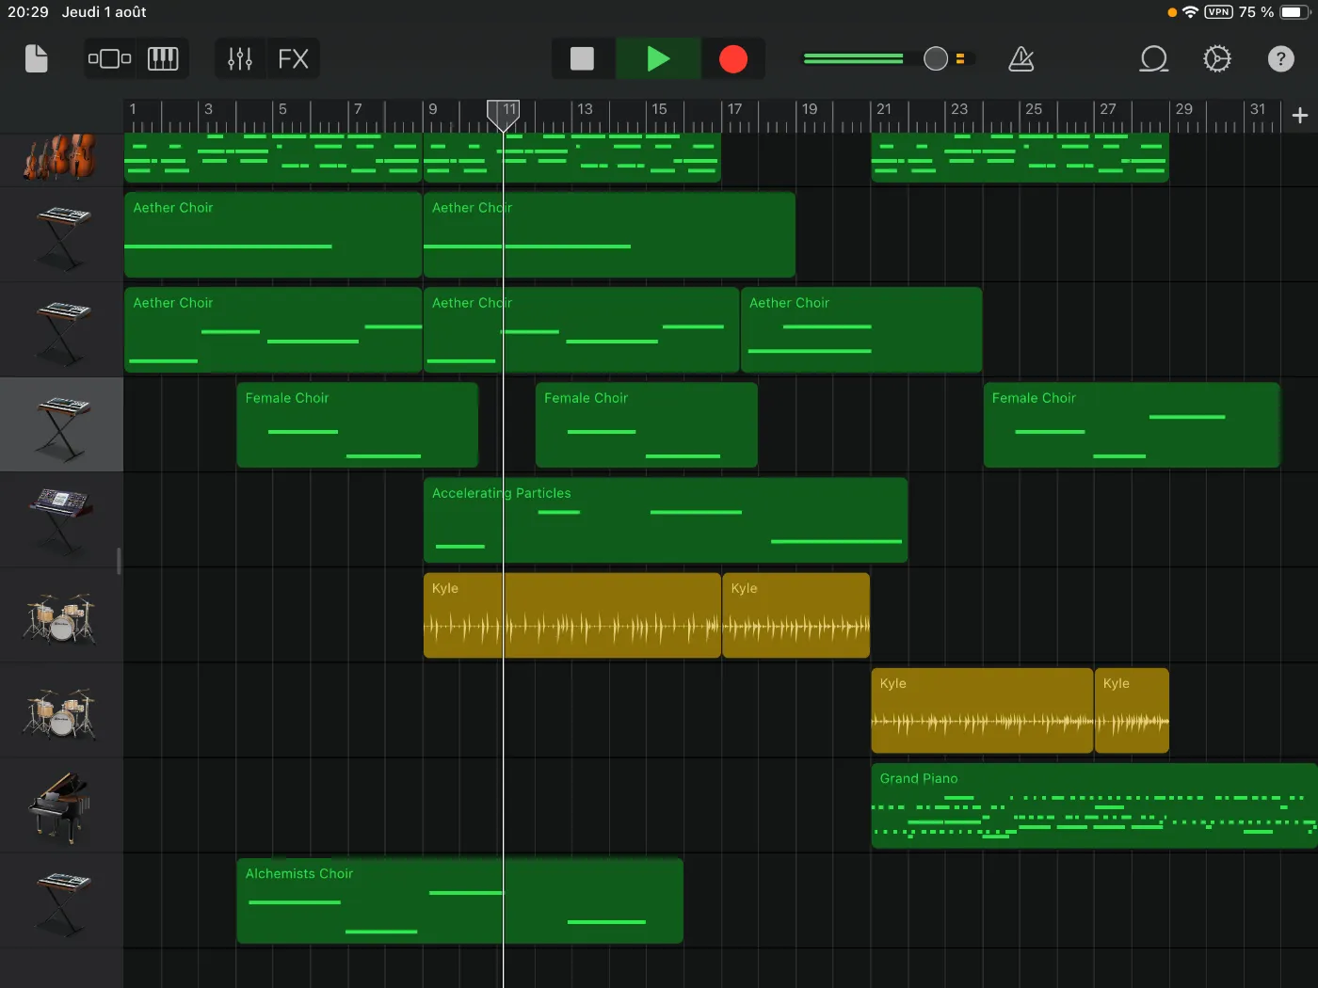Click the playhead marker on the ruler
Viewport: 1318px width, 988px height.
pos(503,114)
